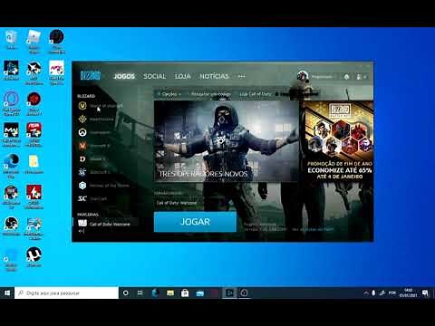
Task: Open Microsoft Store from the taskbar
Action: tap(185, 292)
